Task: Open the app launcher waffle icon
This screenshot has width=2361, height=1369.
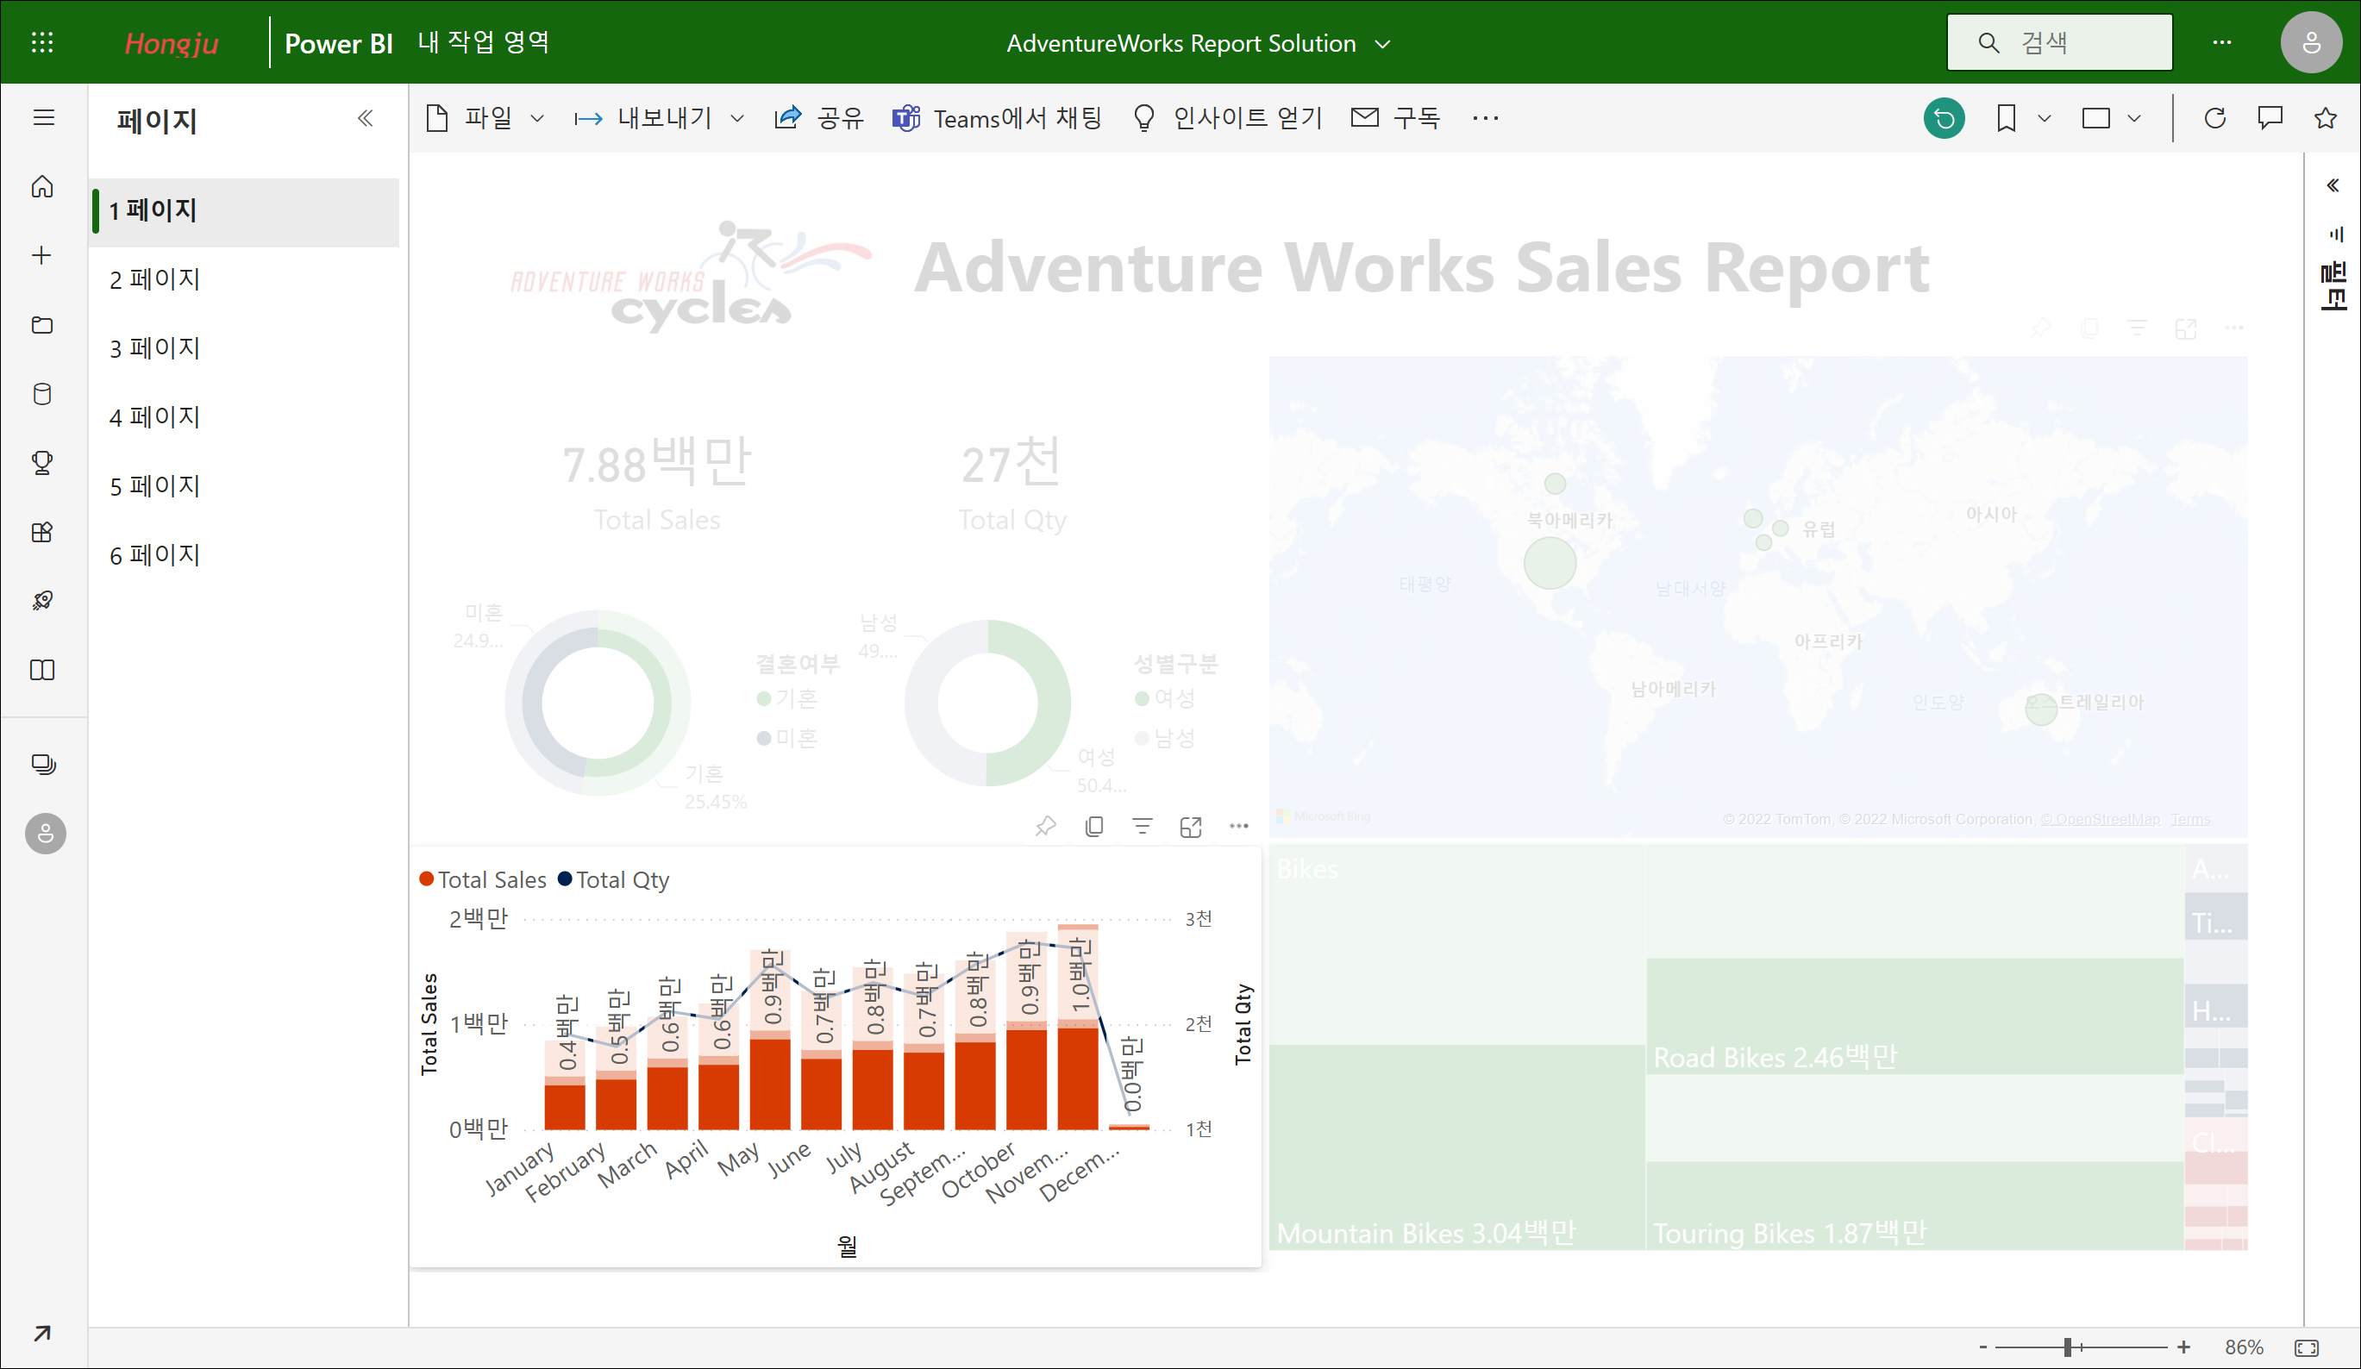Action: [42, 42]
